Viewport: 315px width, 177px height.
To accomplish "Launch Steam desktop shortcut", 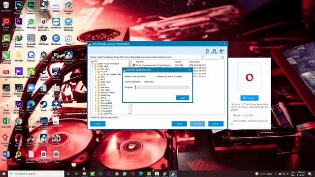I will tap(44, 106).
